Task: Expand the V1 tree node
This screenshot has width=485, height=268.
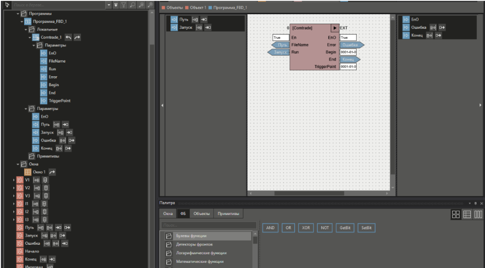Action: coord(13,180)
